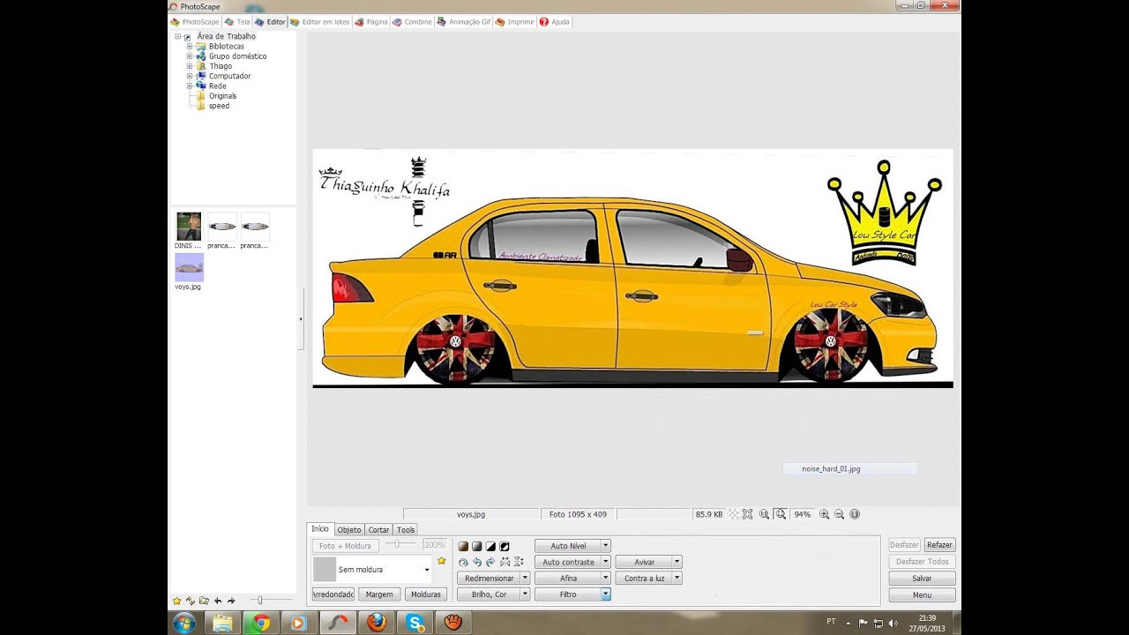
Task: Open the Combine tab
Action: 412,21
